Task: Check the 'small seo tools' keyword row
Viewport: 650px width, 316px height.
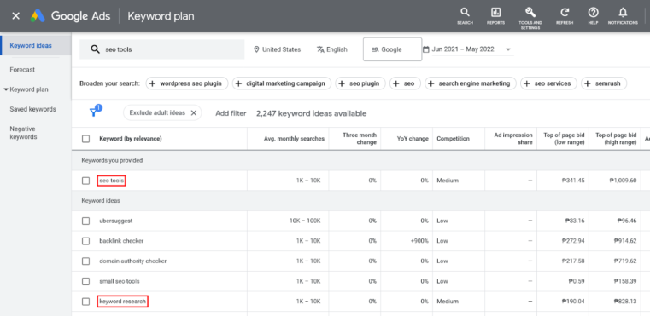Action: (x=85, y=281)
